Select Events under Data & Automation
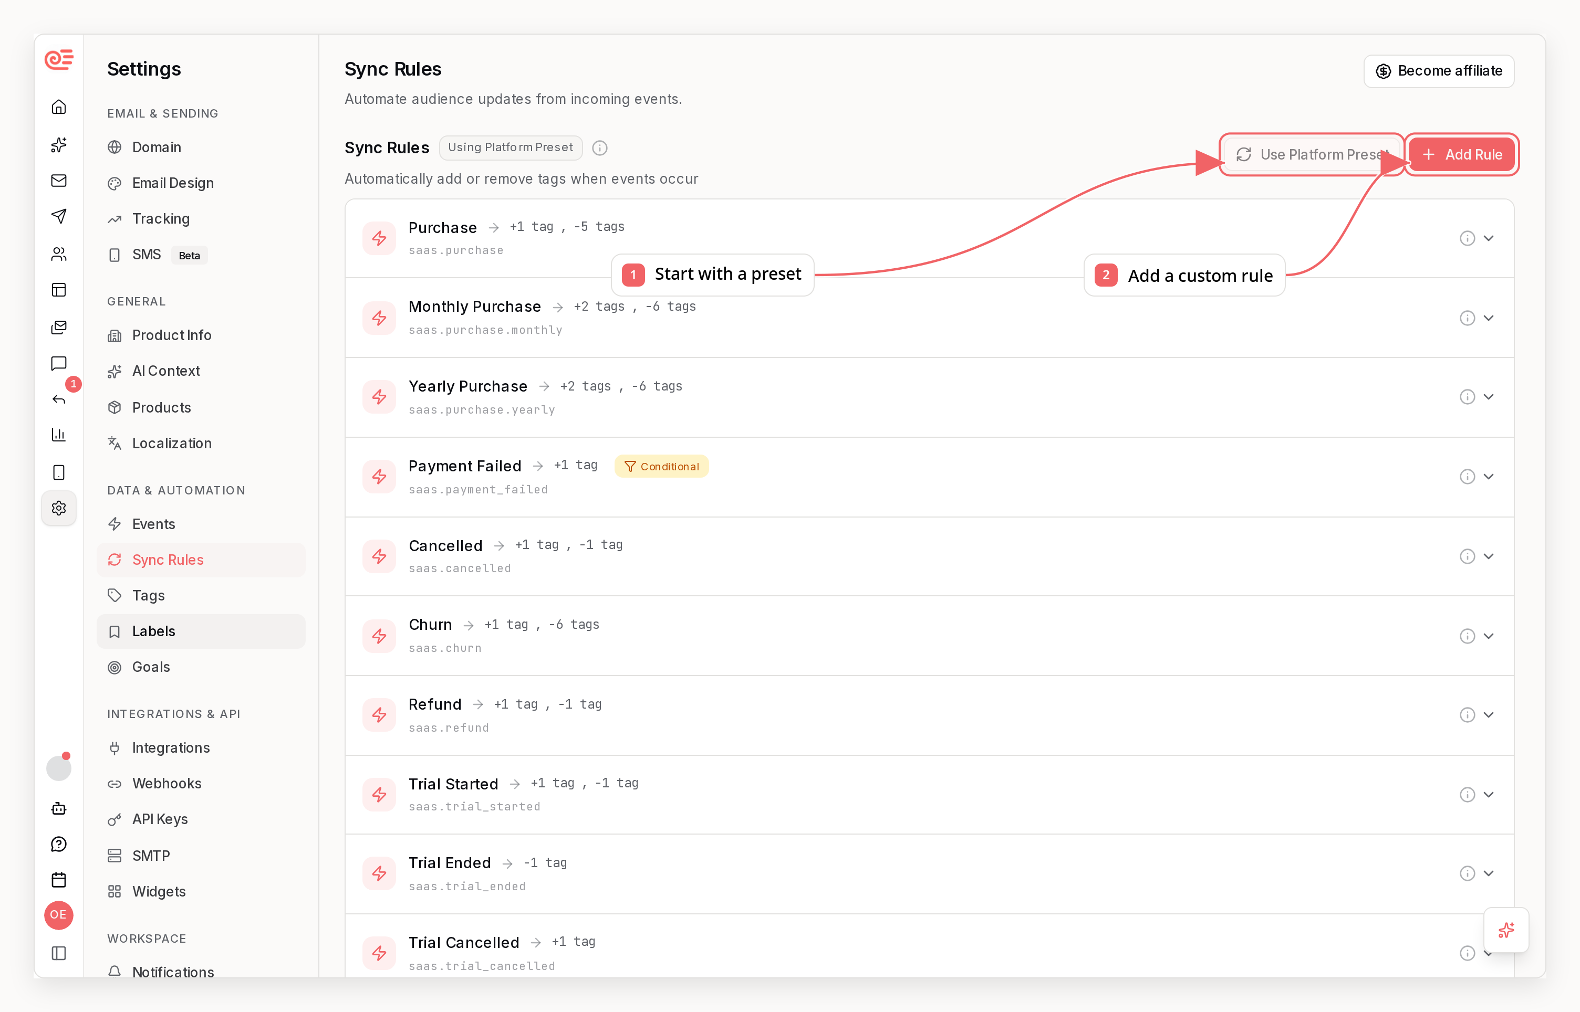The height and width of the screenshot is (1012, 1580). pos(201,524)
